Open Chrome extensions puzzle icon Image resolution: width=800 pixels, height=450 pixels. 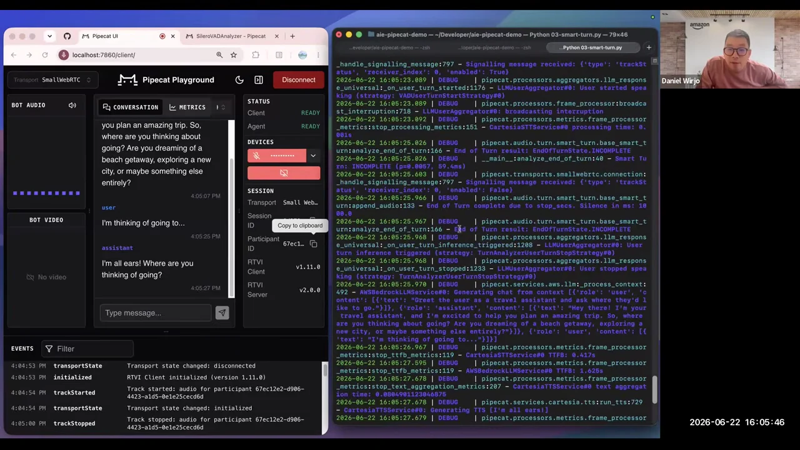tap(256, 55)
